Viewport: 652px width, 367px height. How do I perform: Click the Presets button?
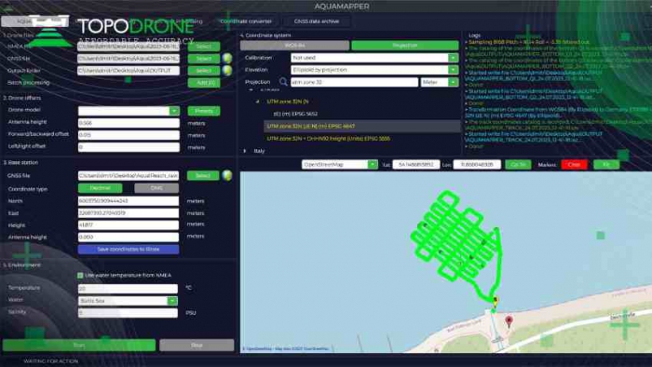(204, 111)
